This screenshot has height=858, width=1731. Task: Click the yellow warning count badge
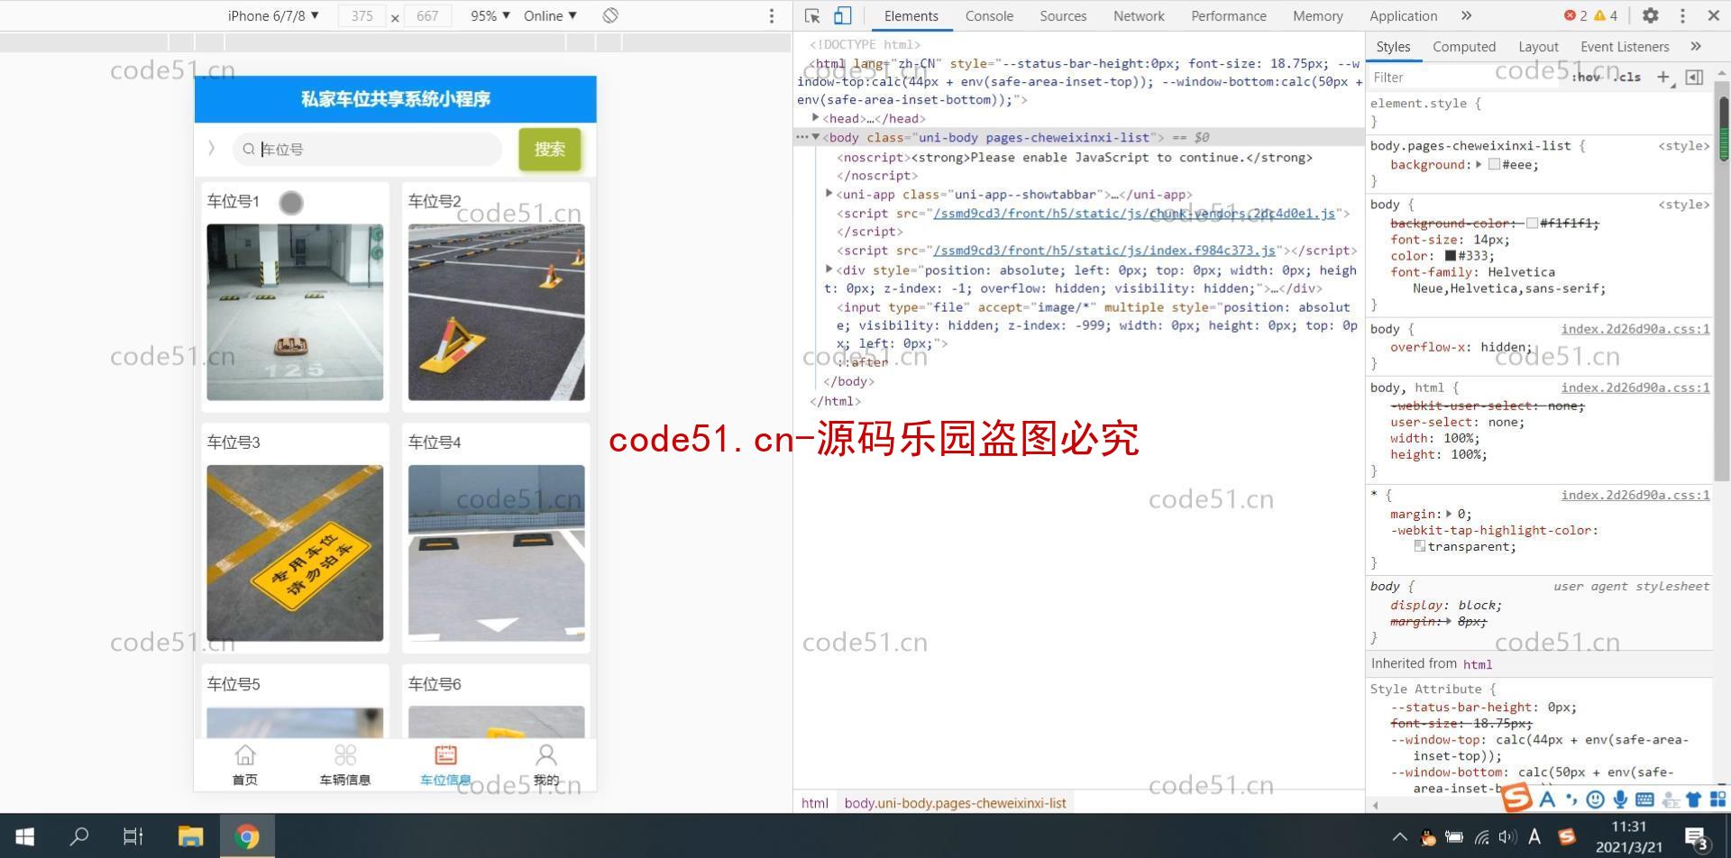1606,15
